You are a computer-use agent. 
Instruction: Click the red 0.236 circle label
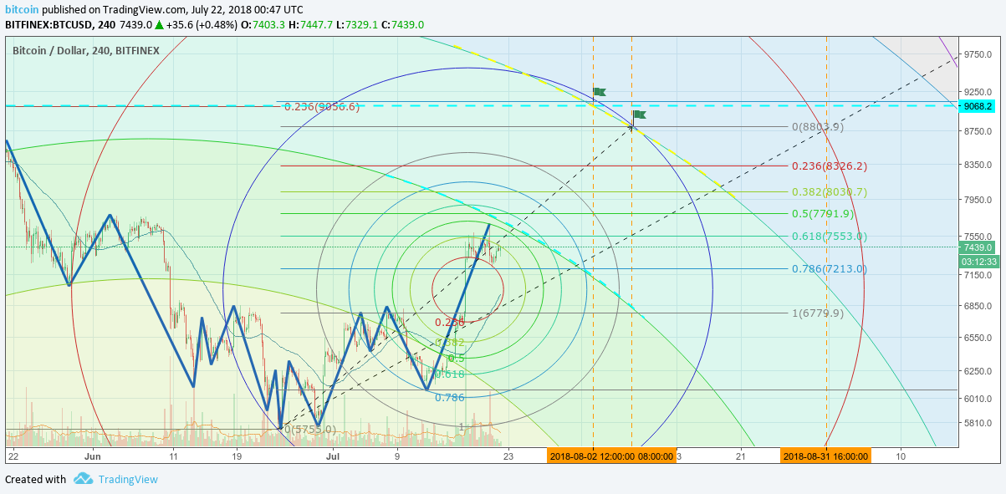tap(450, 323)
